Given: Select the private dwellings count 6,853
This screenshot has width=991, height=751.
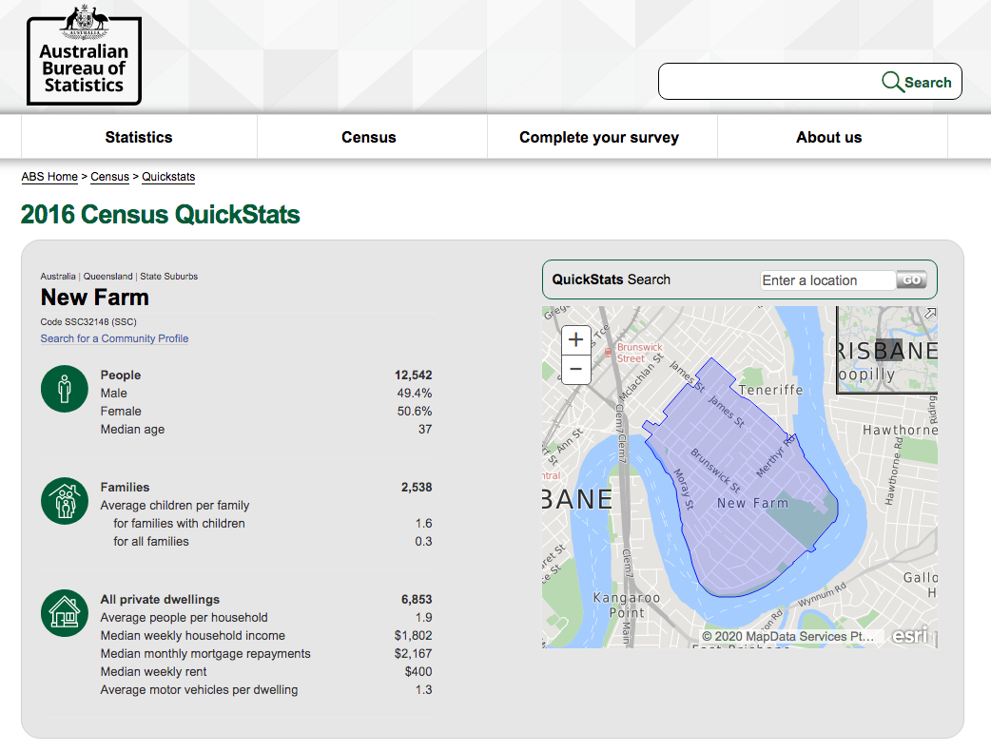Looking at the screenshot, I should coord(417,600).
